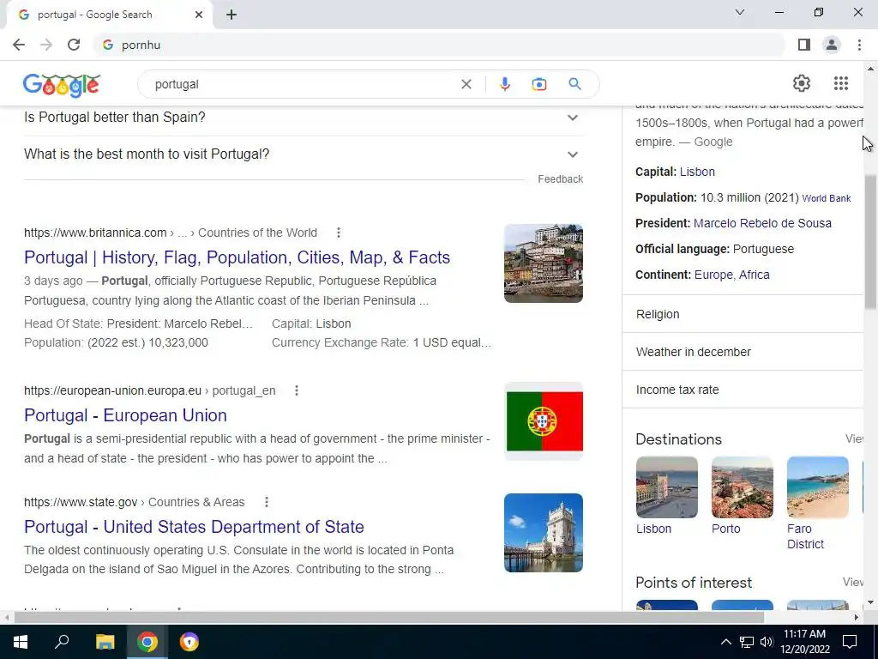Click the 'Population: (2022 est.) 10,323,000' text
The height and width of the screenshot is (659, 878).
tap(116, 342)
